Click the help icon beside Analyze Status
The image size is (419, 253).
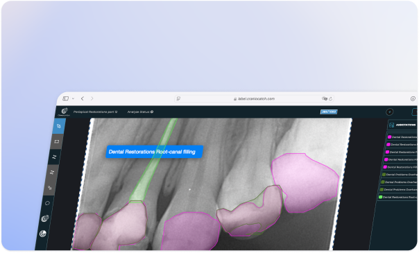[152, 112]
